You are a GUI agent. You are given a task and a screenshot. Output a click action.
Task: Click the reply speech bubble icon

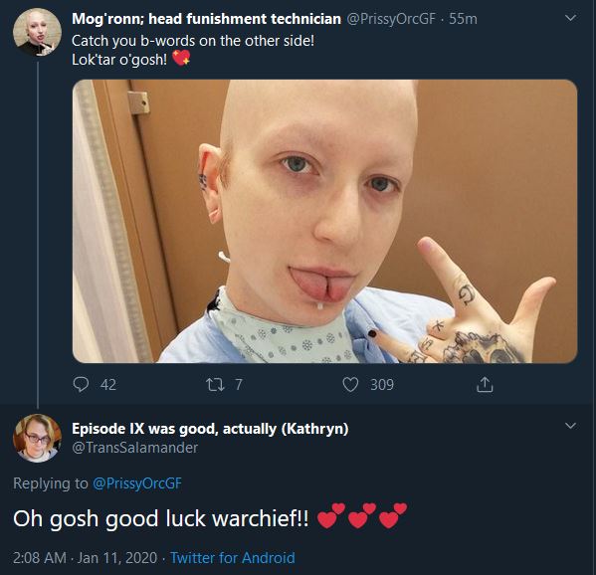point(81,385)
